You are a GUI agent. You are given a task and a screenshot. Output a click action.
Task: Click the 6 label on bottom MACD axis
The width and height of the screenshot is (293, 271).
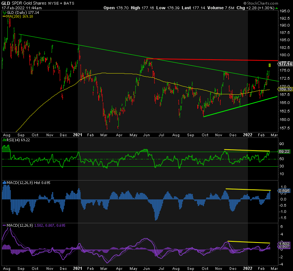tap(282, 227)
